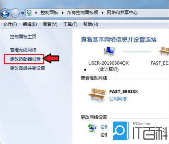The image size is (169, 144).
Task: Click the greyed Forward navigation button
Action: pyautogui.click(x=15, y=13)
